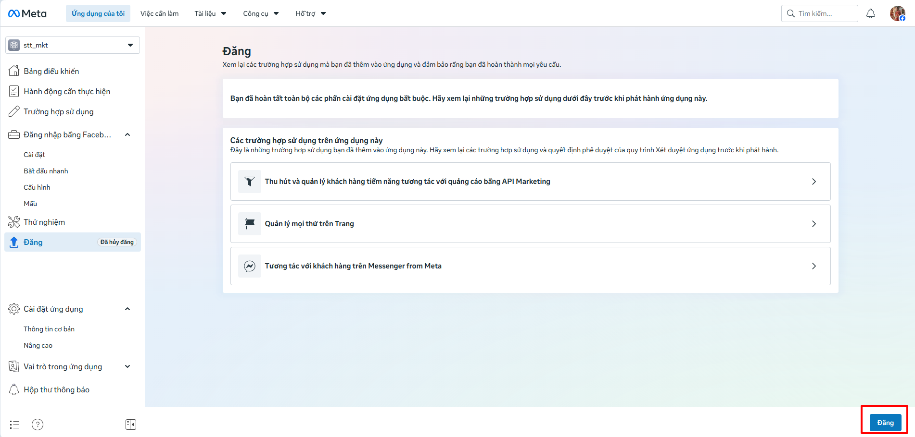Click the stt_mkt app gear icon

(14, 45)
